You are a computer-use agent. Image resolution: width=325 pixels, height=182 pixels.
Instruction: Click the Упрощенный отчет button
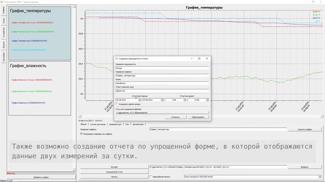[x=114, y=172]
